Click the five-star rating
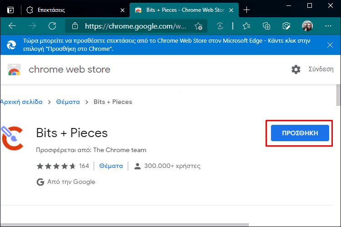341x227 pixels. [x=56, y=166]
